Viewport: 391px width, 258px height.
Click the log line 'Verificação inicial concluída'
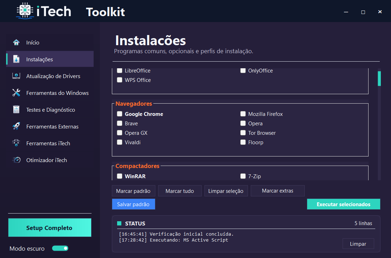pos(176,234)
